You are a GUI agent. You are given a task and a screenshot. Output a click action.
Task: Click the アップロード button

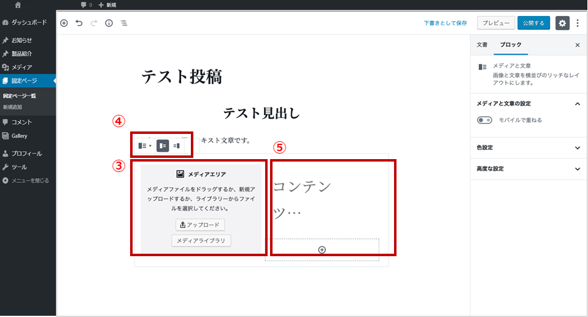click(x=200, y=225)
